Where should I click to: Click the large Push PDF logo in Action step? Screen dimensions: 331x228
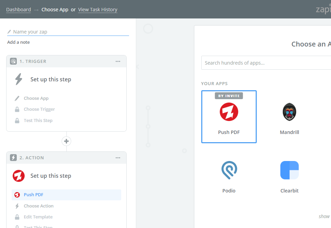click(18, 176)
